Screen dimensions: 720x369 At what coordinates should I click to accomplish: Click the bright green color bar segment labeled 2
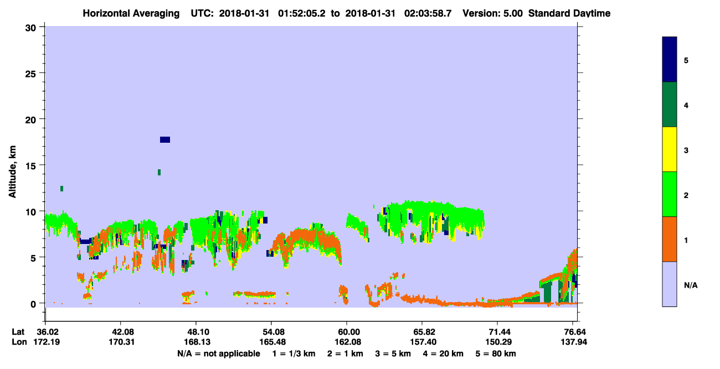click(x=670, y=194)
